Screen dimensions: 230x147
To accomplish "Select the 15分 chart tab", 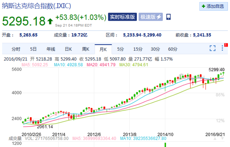I will coord(138,49).
